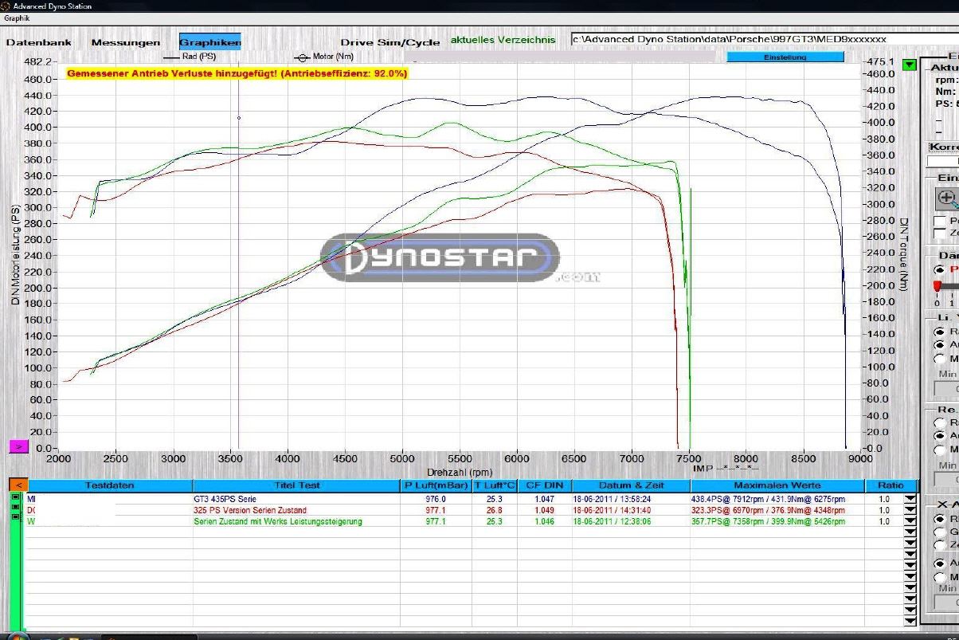Select the red P radio button under Dä...

coord(939,270)
